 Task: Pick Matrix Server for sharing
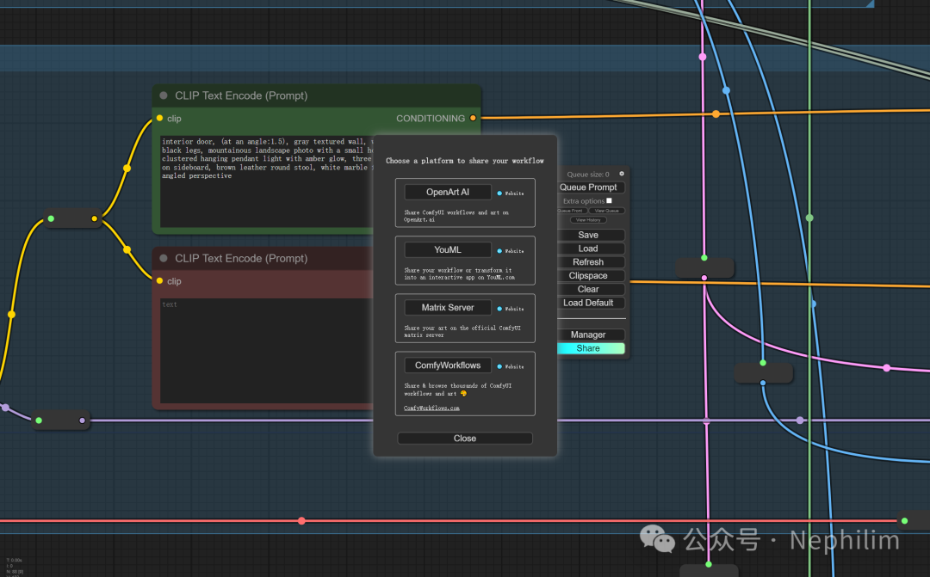[x=448, y=307]
